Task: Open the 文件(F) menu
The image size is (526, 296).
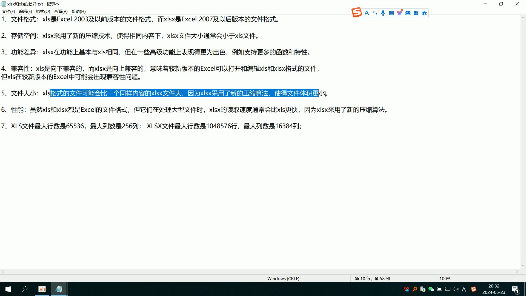Action: [x=8, y=11]
